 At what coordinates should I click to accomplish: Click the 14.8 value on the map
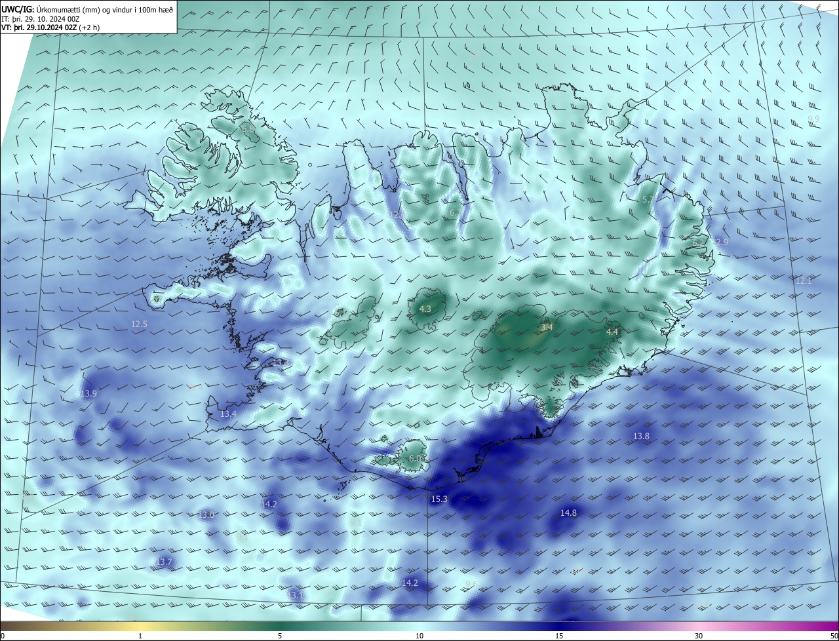point(568,513)
